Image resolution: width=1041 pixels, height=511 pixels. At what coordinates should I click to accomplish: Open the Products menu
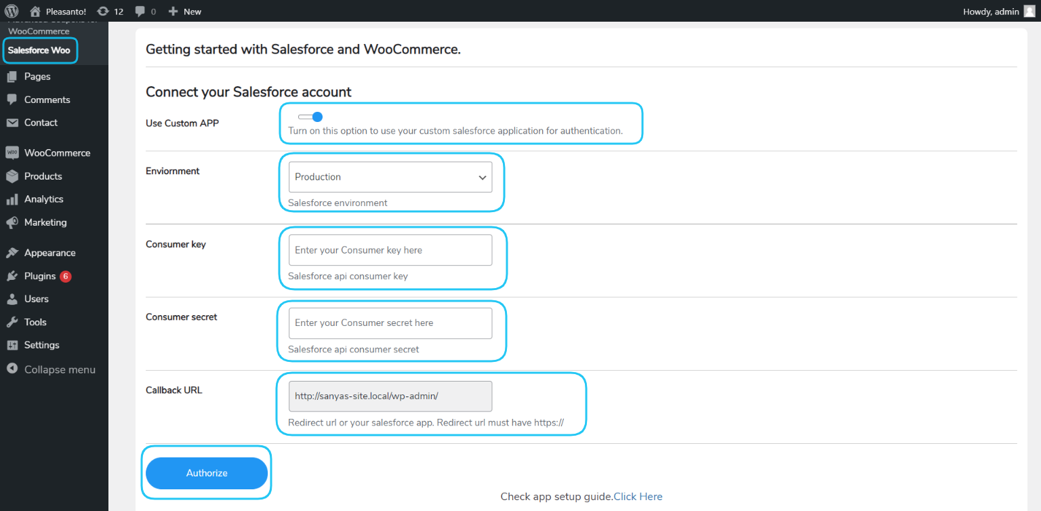[43, 176]
